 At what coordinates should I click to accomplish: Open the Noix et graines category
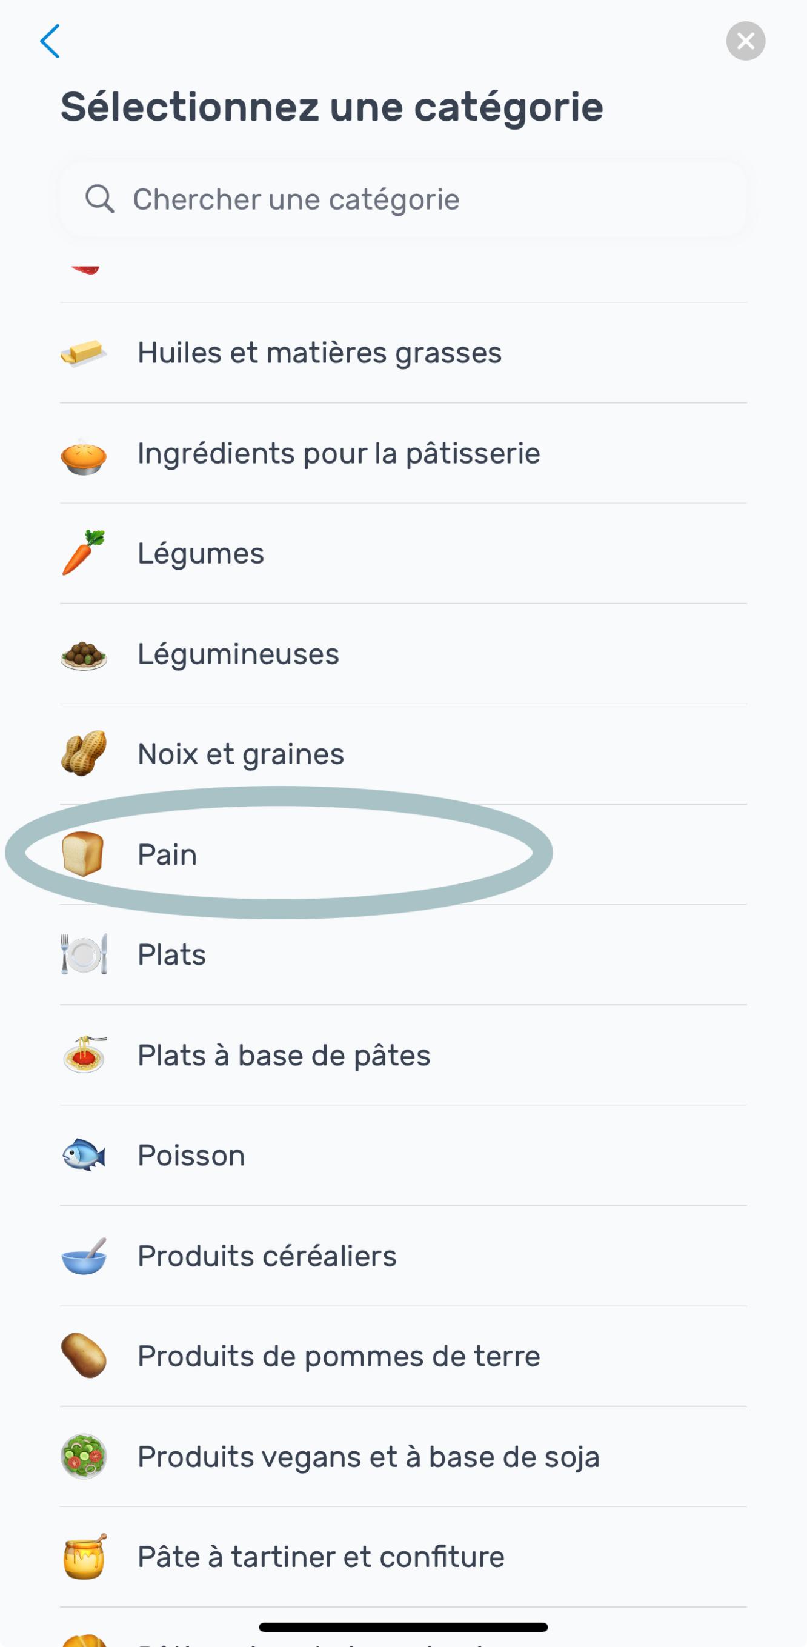tap(241, 754)
